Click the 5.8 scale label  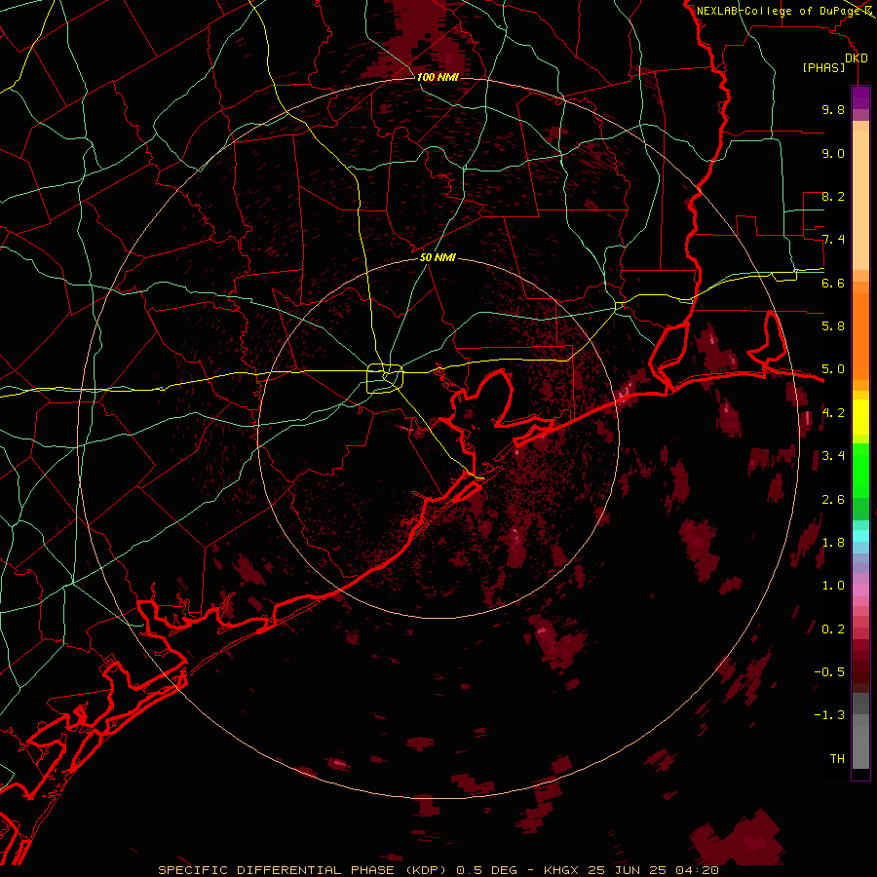pyautogui.click(x=833, y=326)
